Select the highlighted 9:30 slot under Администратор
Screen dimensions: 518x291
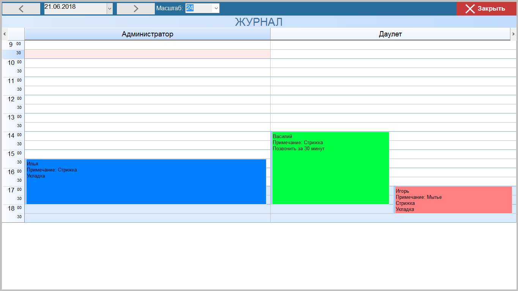(x=147, y=54)
